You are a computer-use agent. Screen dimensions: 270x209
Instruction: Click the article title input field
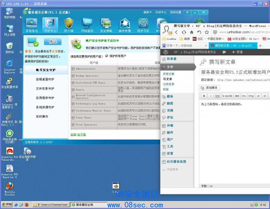coord(234,72)
